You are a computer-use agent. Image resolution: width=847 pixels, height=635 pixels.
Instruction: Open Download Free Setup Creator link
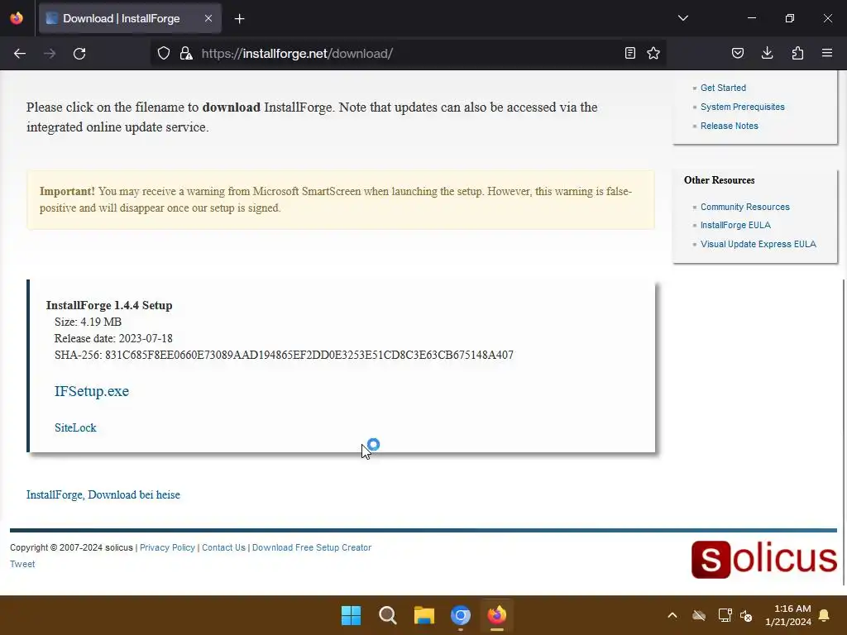point(312,547)
